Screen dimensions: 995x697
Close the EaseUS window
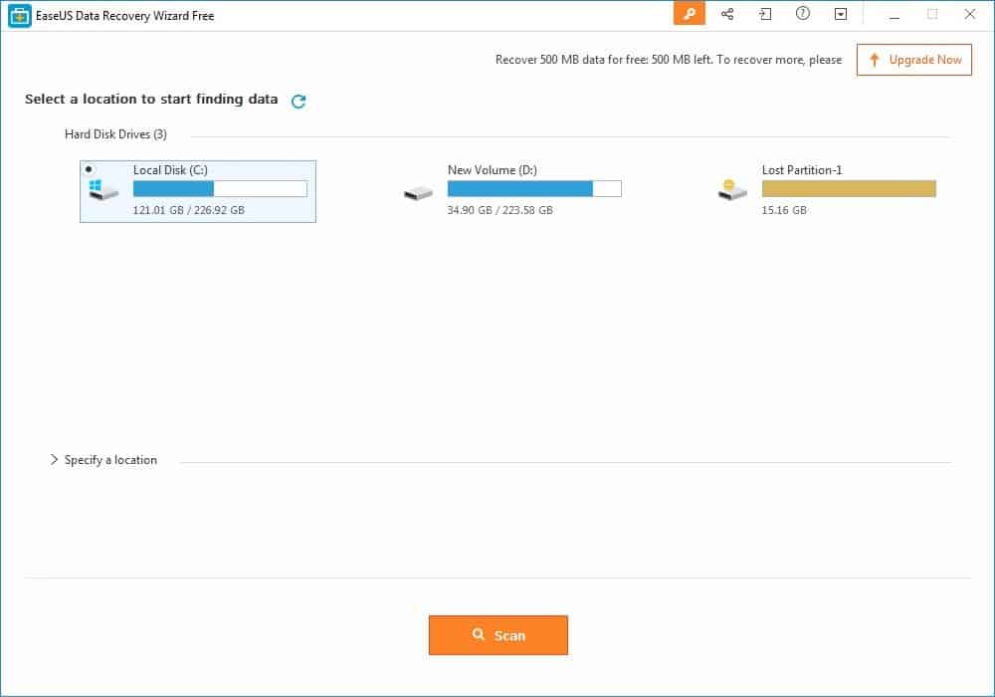(x=969, y=14)
